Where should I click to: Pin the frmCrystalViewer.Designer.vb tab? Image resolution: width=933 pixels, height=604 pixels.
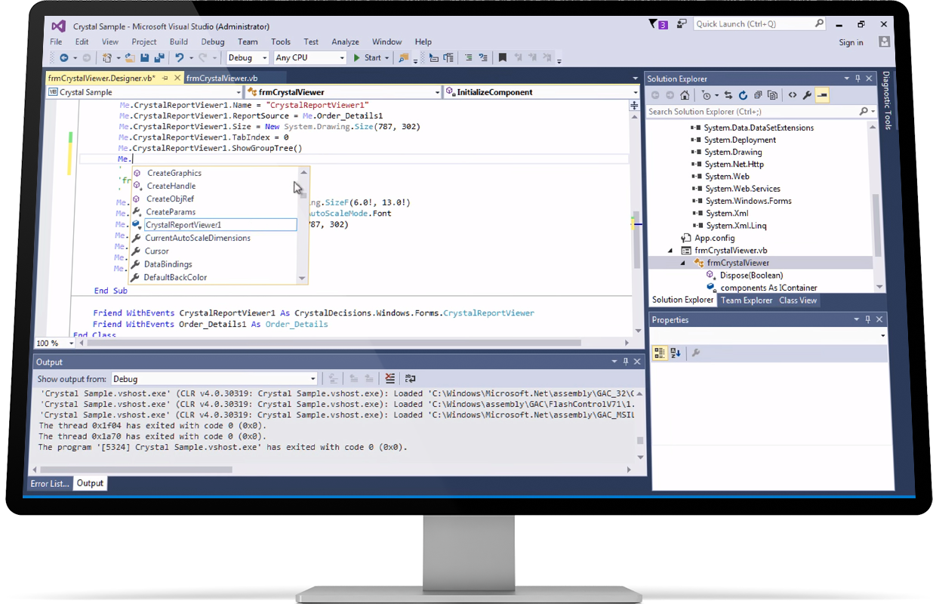(165, 78)
